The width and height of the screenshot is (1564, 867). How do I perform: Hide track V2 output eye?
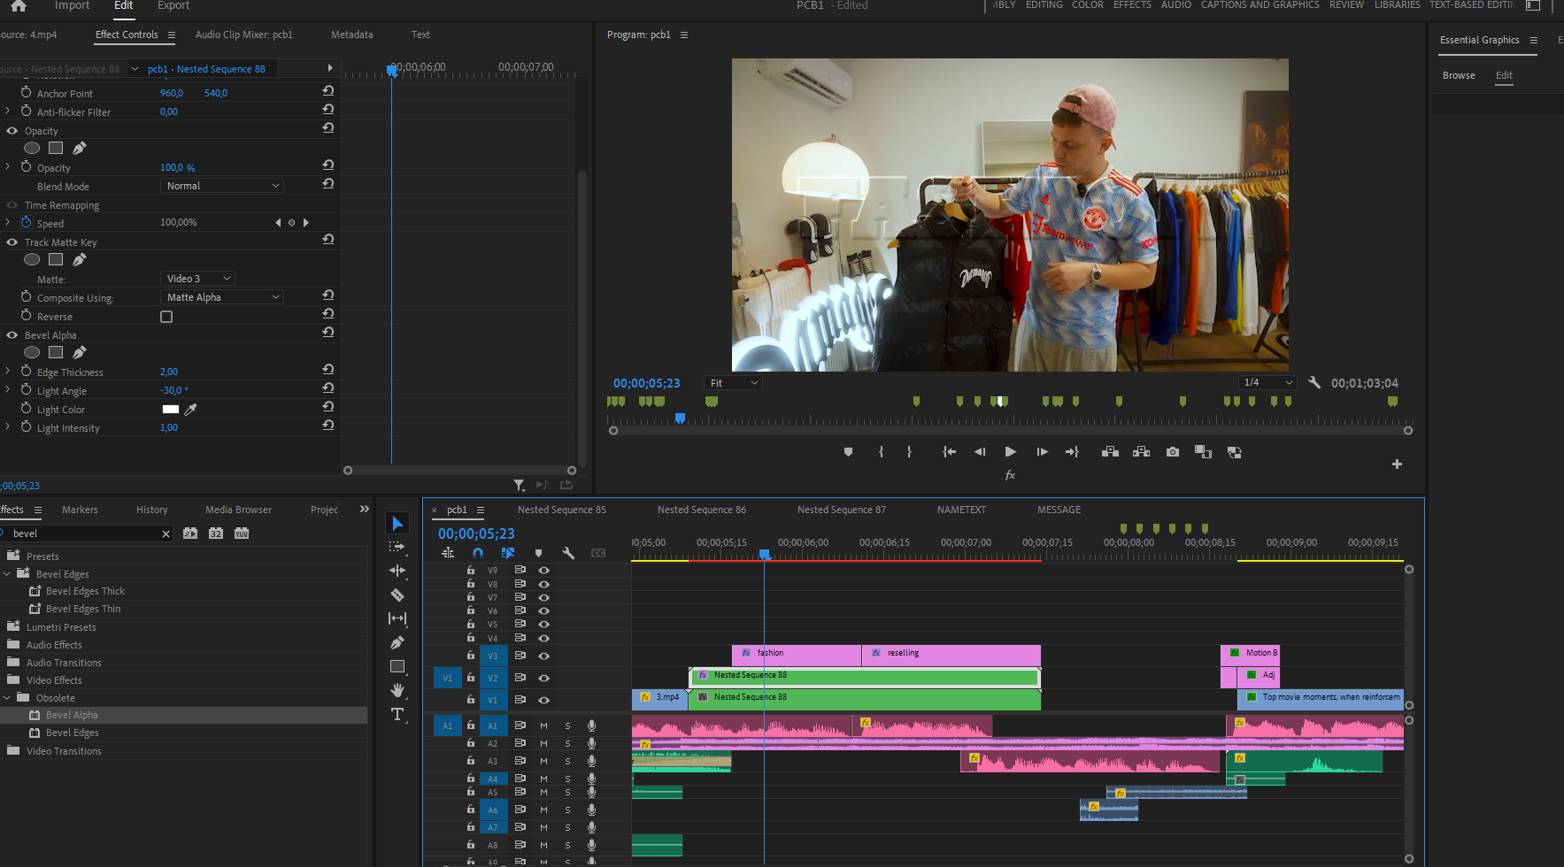pos(544,678)
